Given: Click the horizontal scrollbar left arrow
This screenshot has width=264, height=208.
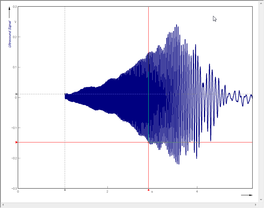Looking at the screenshot, I should click(x=3, y=205).
